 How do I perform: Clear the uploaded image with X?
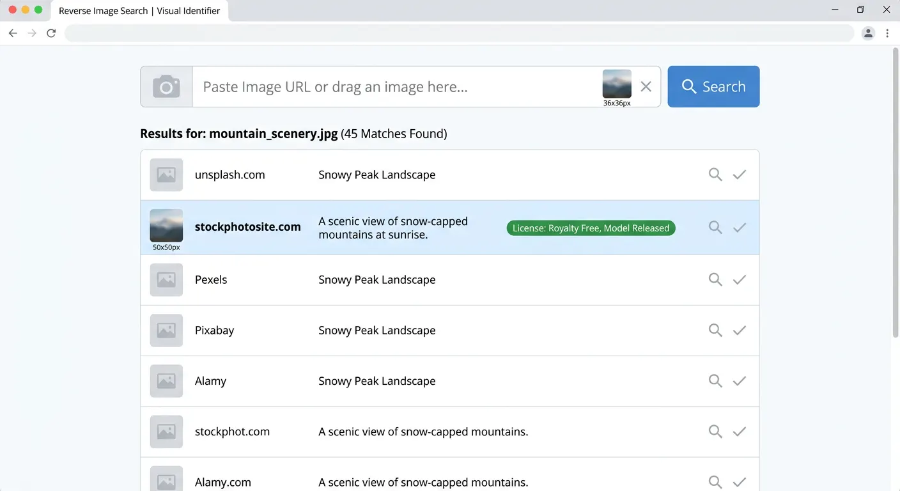click(646, 86)
